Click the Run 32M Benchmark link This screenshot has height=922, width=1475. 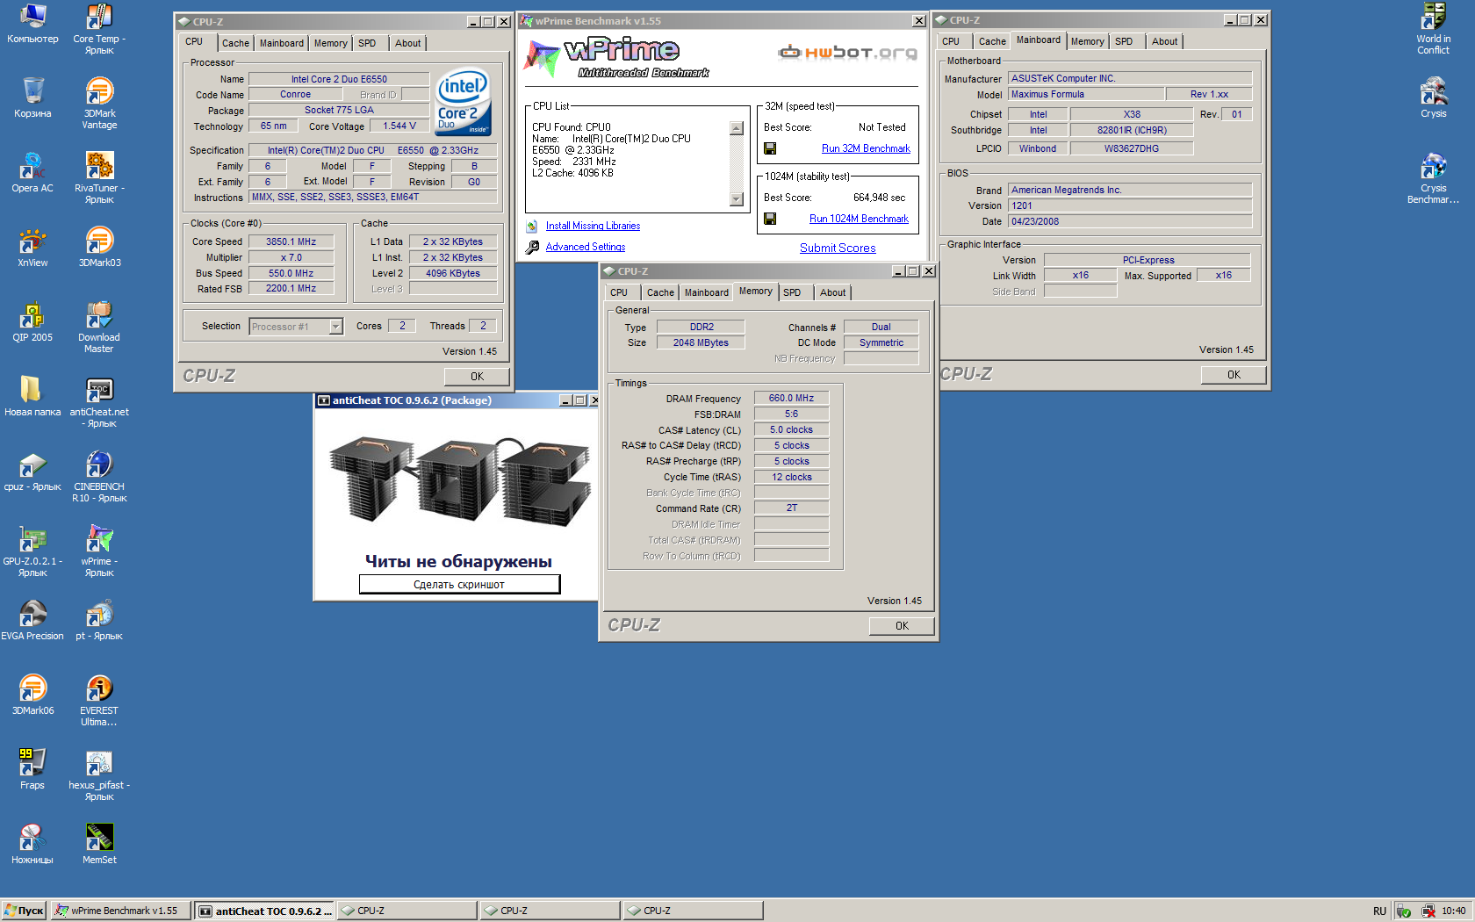pos(866,148)
